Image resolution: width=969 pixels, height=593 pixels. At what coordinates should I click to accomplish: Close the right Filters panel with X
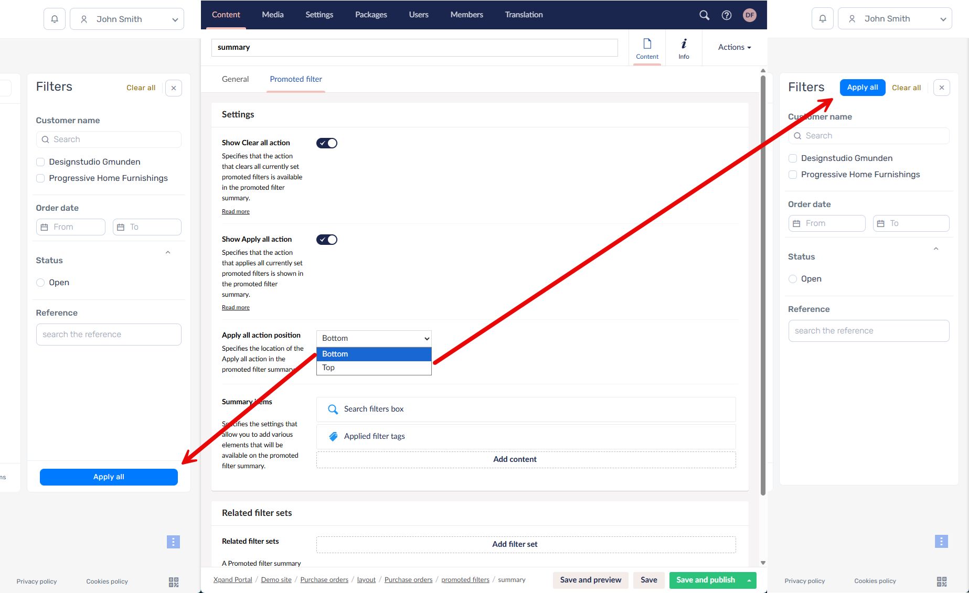(x=942, y=88)
